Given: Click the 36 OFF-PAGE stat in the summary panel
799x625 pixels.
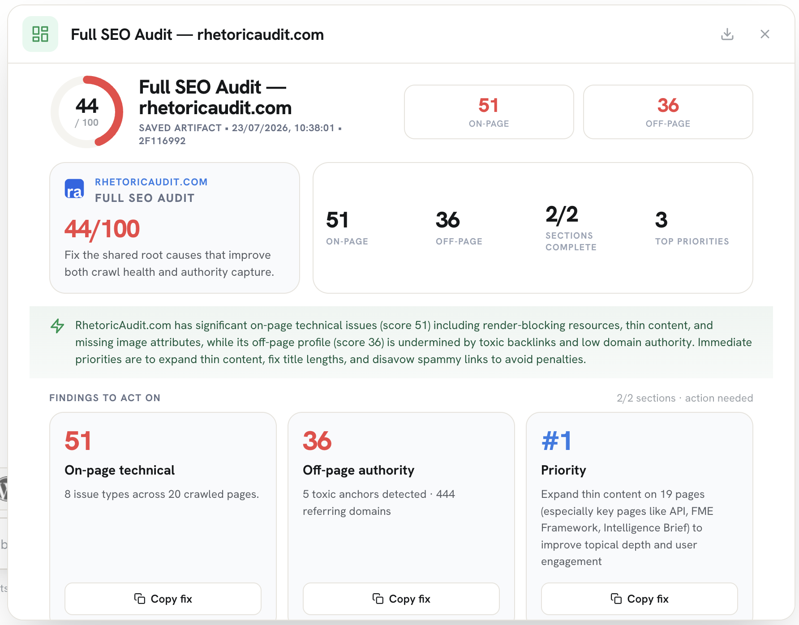Looking at the screenshot, I should tap(459, 228).
